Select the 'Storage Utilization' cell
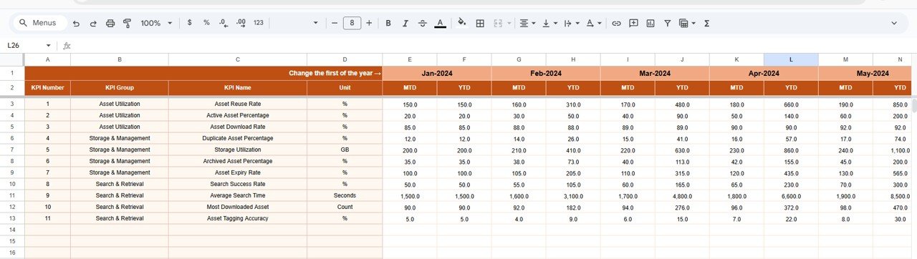 pos(238,150)
